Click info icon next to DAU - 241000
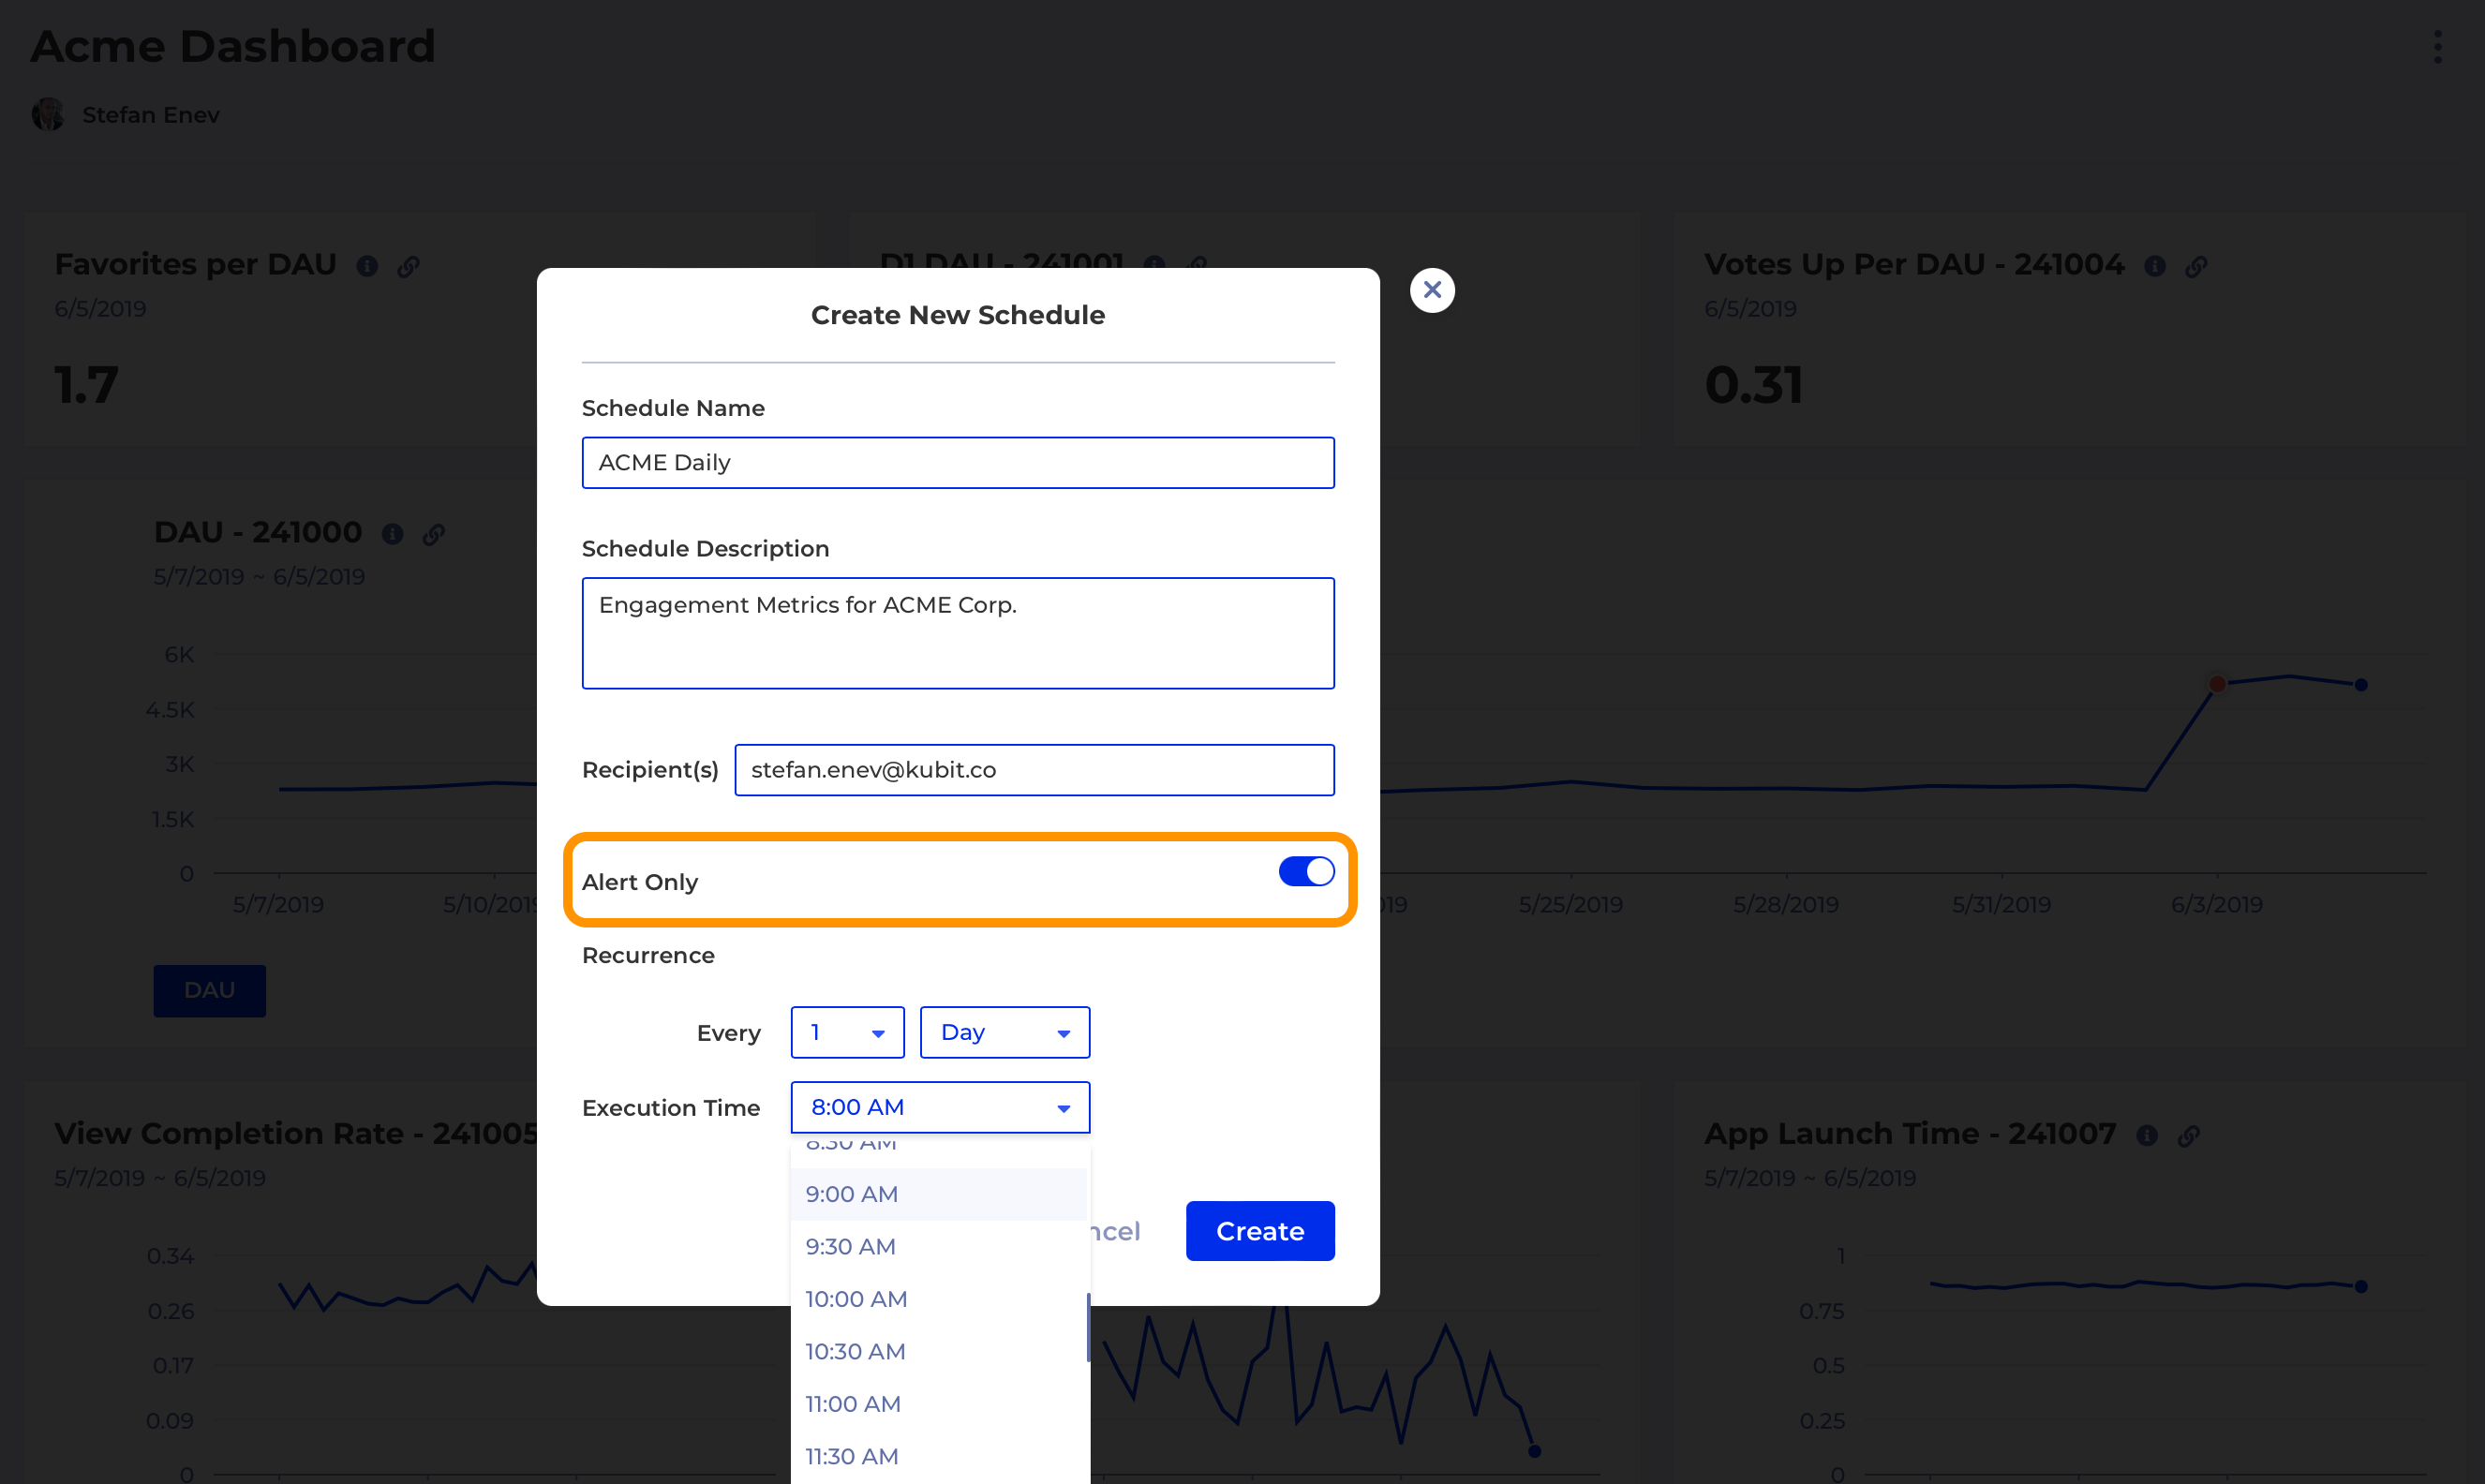This screenshot has height=1484, width=2485. 392,534
